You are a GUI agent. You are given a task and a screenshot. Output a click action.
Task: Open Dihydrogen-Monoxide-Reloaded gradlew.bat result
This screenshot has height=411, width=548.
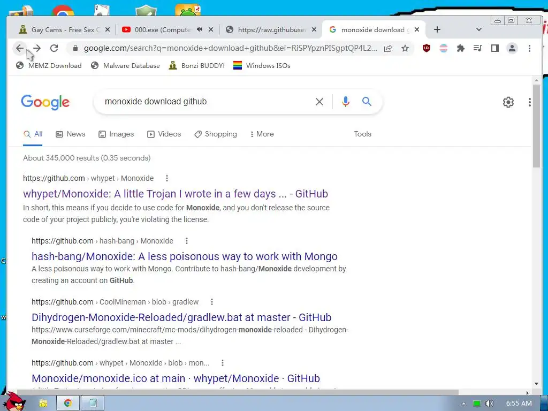[181, 317]
